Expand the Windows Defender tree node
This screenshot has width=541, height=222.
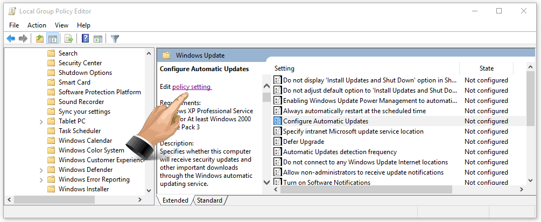41,170
